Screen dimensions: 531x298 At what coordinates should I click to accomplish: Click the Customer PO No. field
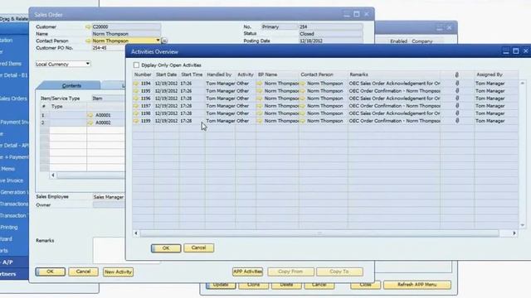coord(109,48)
